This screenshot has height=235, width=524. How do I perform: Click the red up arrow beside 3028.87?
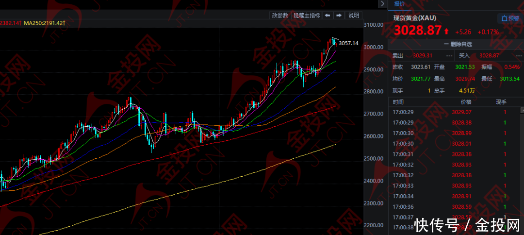pyautogui.click(x=446, y=31)
